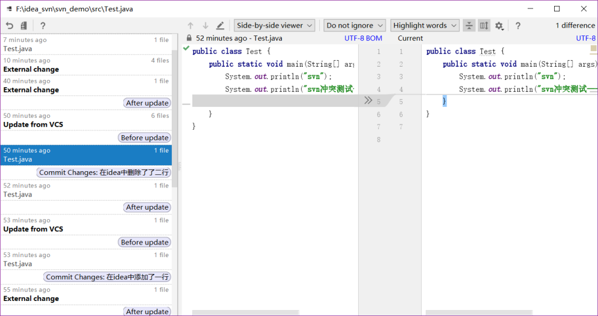Click the After update label below 52 minutes entry

pos(147,207)
